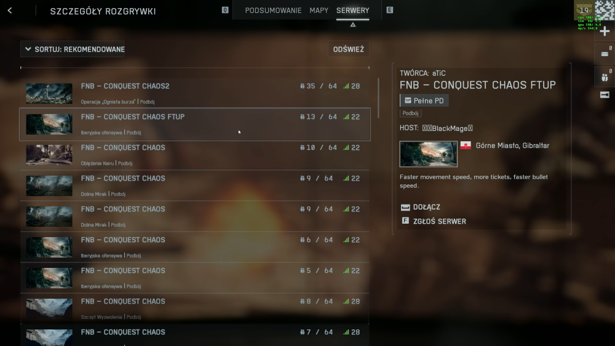
Task: Open the Sortuj: Rekomendowane dropdown
Action: 73,49
